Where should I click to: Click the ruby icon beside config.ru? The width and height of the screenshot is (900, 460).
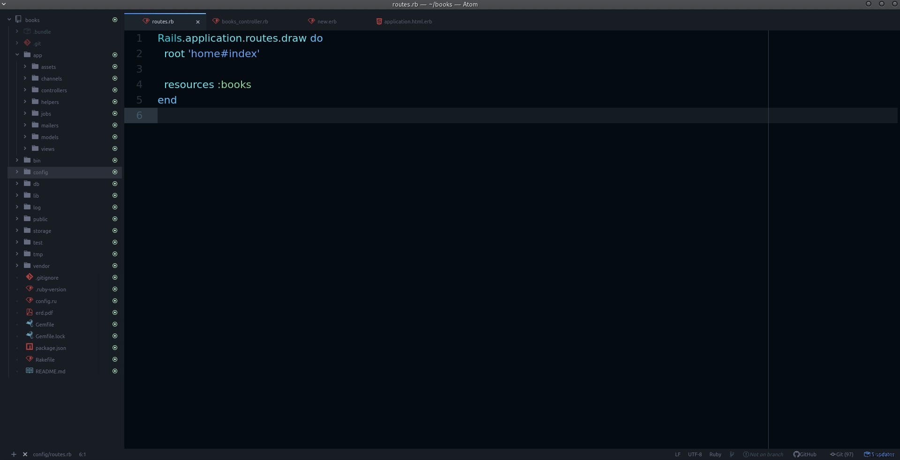(30, 301)
